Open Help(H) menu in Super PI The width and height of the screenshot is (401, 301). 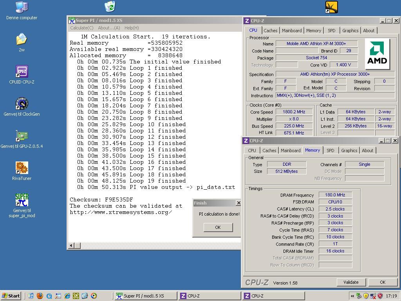(132, 28)
